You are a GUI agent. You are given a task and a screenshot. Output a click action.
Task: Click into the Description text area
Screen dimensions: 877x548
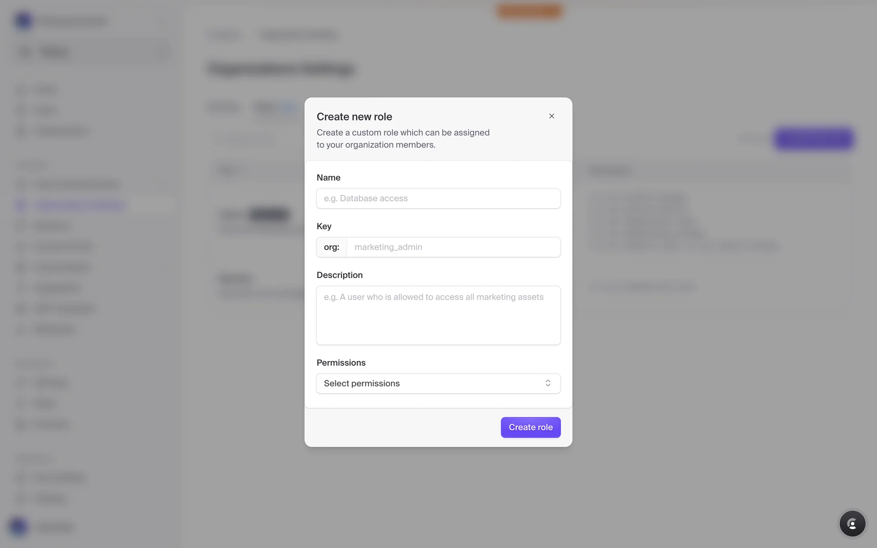click(438, 315)
